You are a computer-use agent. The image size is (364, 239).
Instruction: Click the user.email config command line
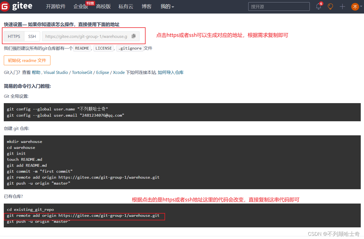pos(66,115)
